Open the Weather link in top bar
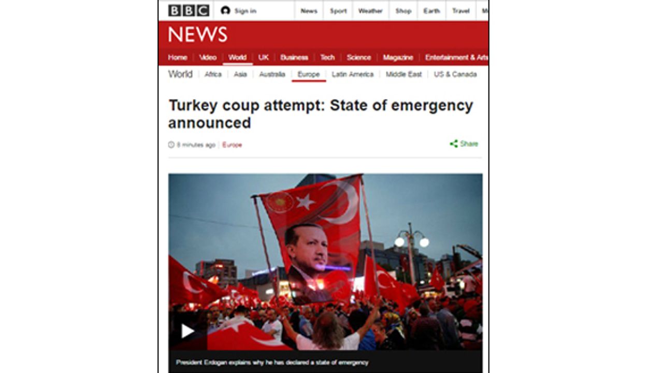The width and height of the screenshot is (663, 373). [x=370, y=11]
